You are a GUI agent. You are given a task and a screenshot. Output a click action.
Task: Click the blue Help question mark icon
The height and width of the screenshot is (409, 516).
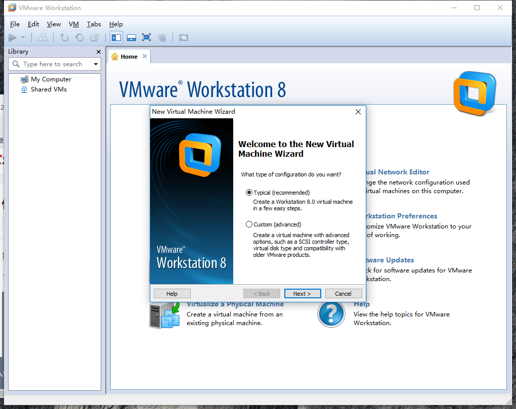[331, 314]
